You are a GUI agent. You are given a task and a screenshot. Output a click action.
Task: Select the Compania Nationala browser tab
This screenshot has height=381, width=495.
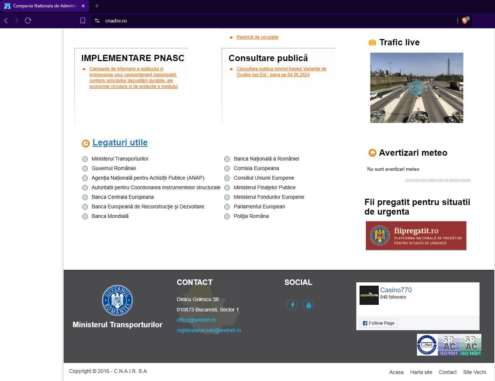tap(44, 6)
